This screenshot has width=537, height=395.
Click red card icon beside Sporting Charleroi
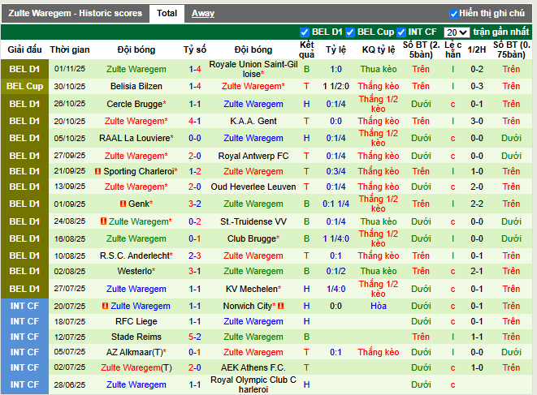click(98, 171)
